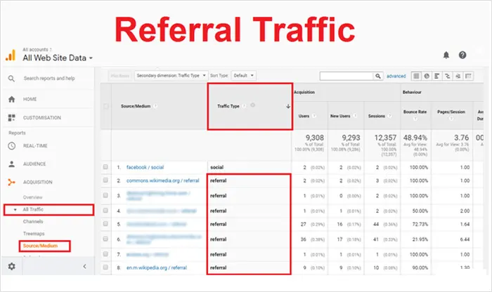
Task: Collapse the All Traffic tree section
Action: tap(15, 210)
